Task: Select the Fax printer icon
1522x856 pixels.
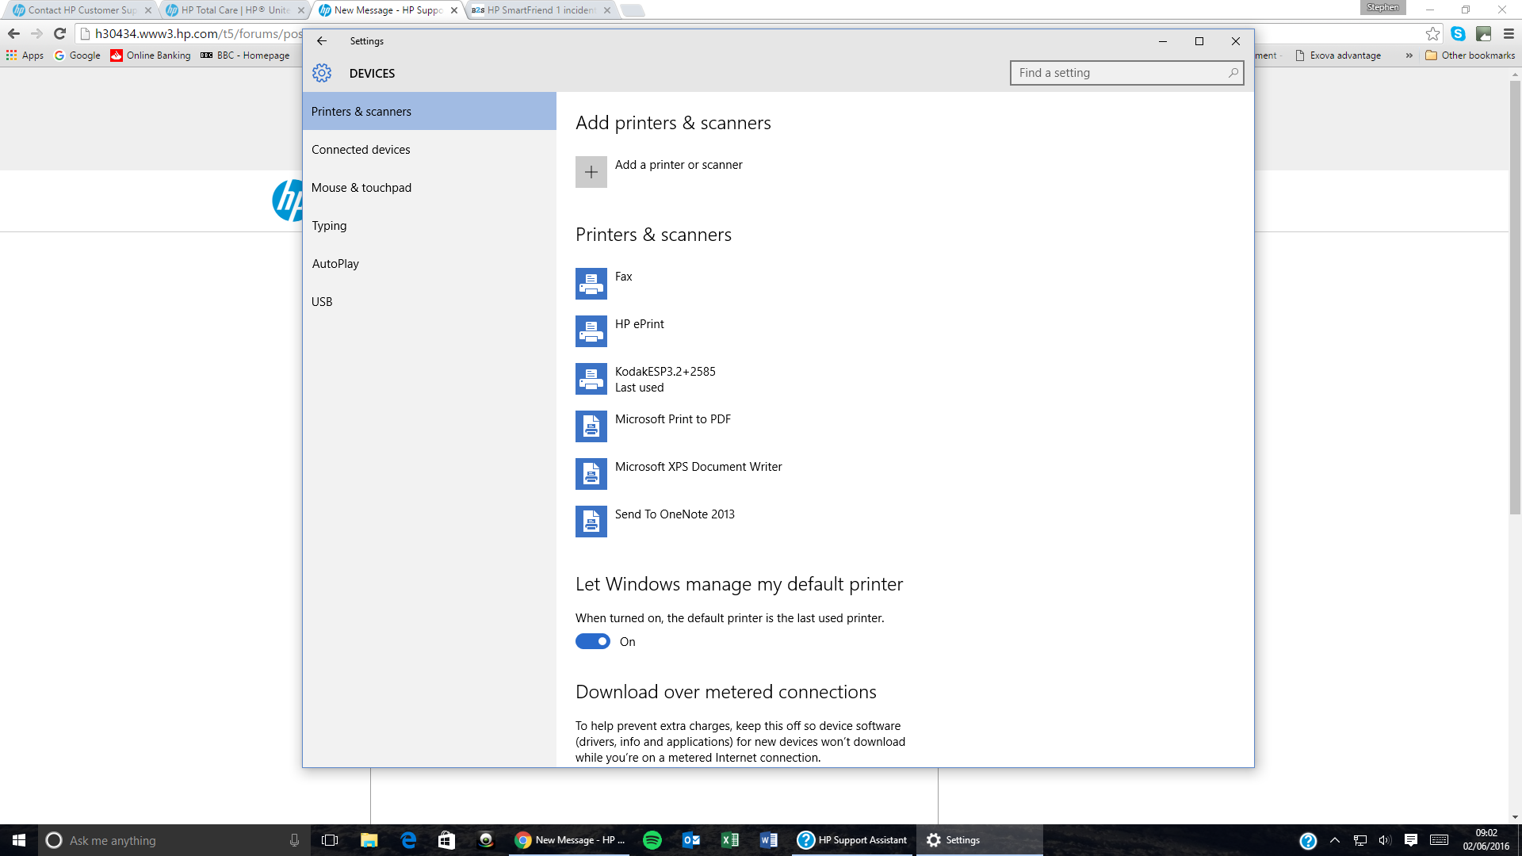Action: tap(591, 284)
